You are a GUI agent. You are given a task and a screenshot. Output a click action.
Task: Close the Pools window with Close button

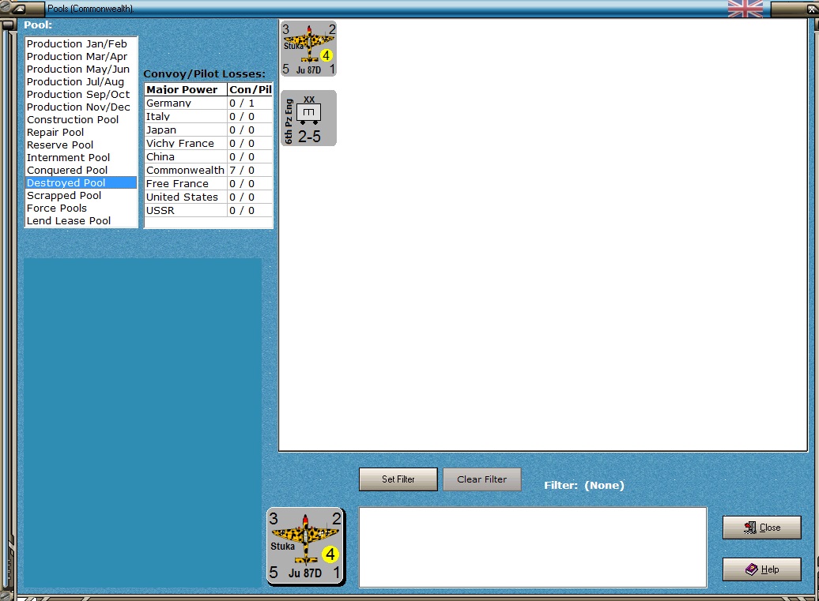(x=761, y=528)
